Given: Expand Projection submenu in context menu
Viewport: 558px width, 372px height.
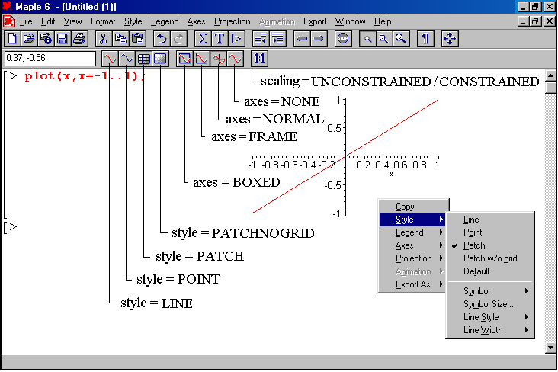Looking at the screenshot, I should tap(413, 258).
